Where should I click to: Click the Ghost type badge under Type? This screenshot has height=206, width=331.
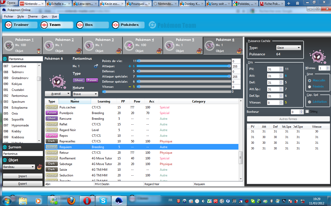(79, 80)
